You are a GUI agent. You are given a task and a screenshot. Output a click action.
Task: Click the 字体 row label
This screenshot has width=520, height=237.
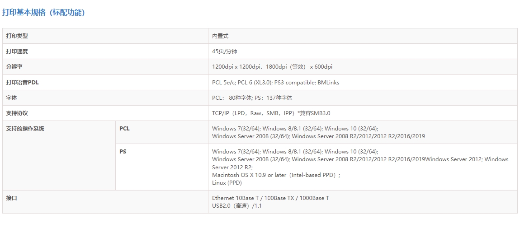11,98
